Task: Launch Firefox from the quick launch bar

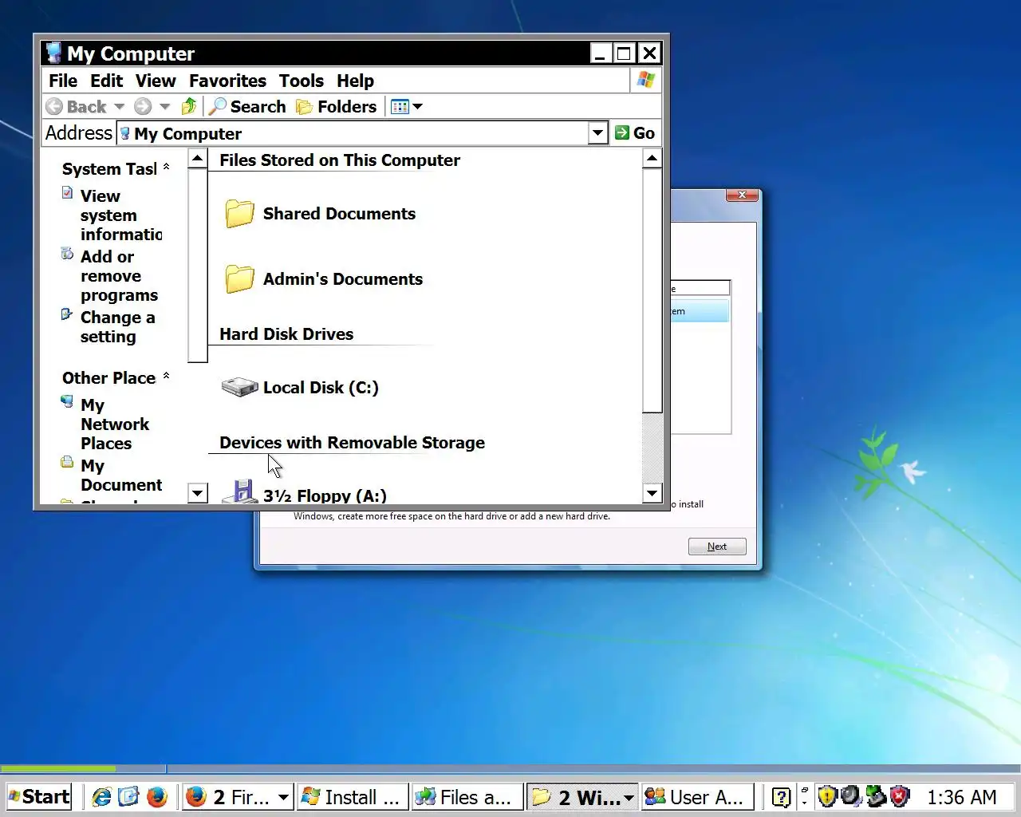Action: (157, 796)
